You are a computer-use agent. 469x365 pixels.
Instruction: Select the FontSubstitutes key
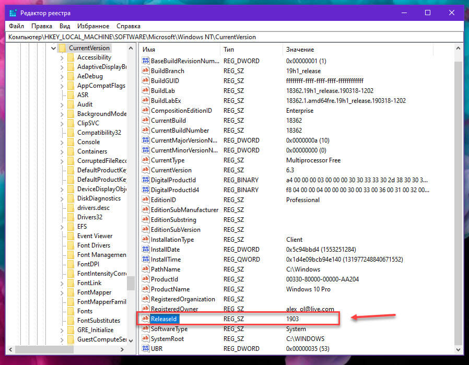[99, 321]
